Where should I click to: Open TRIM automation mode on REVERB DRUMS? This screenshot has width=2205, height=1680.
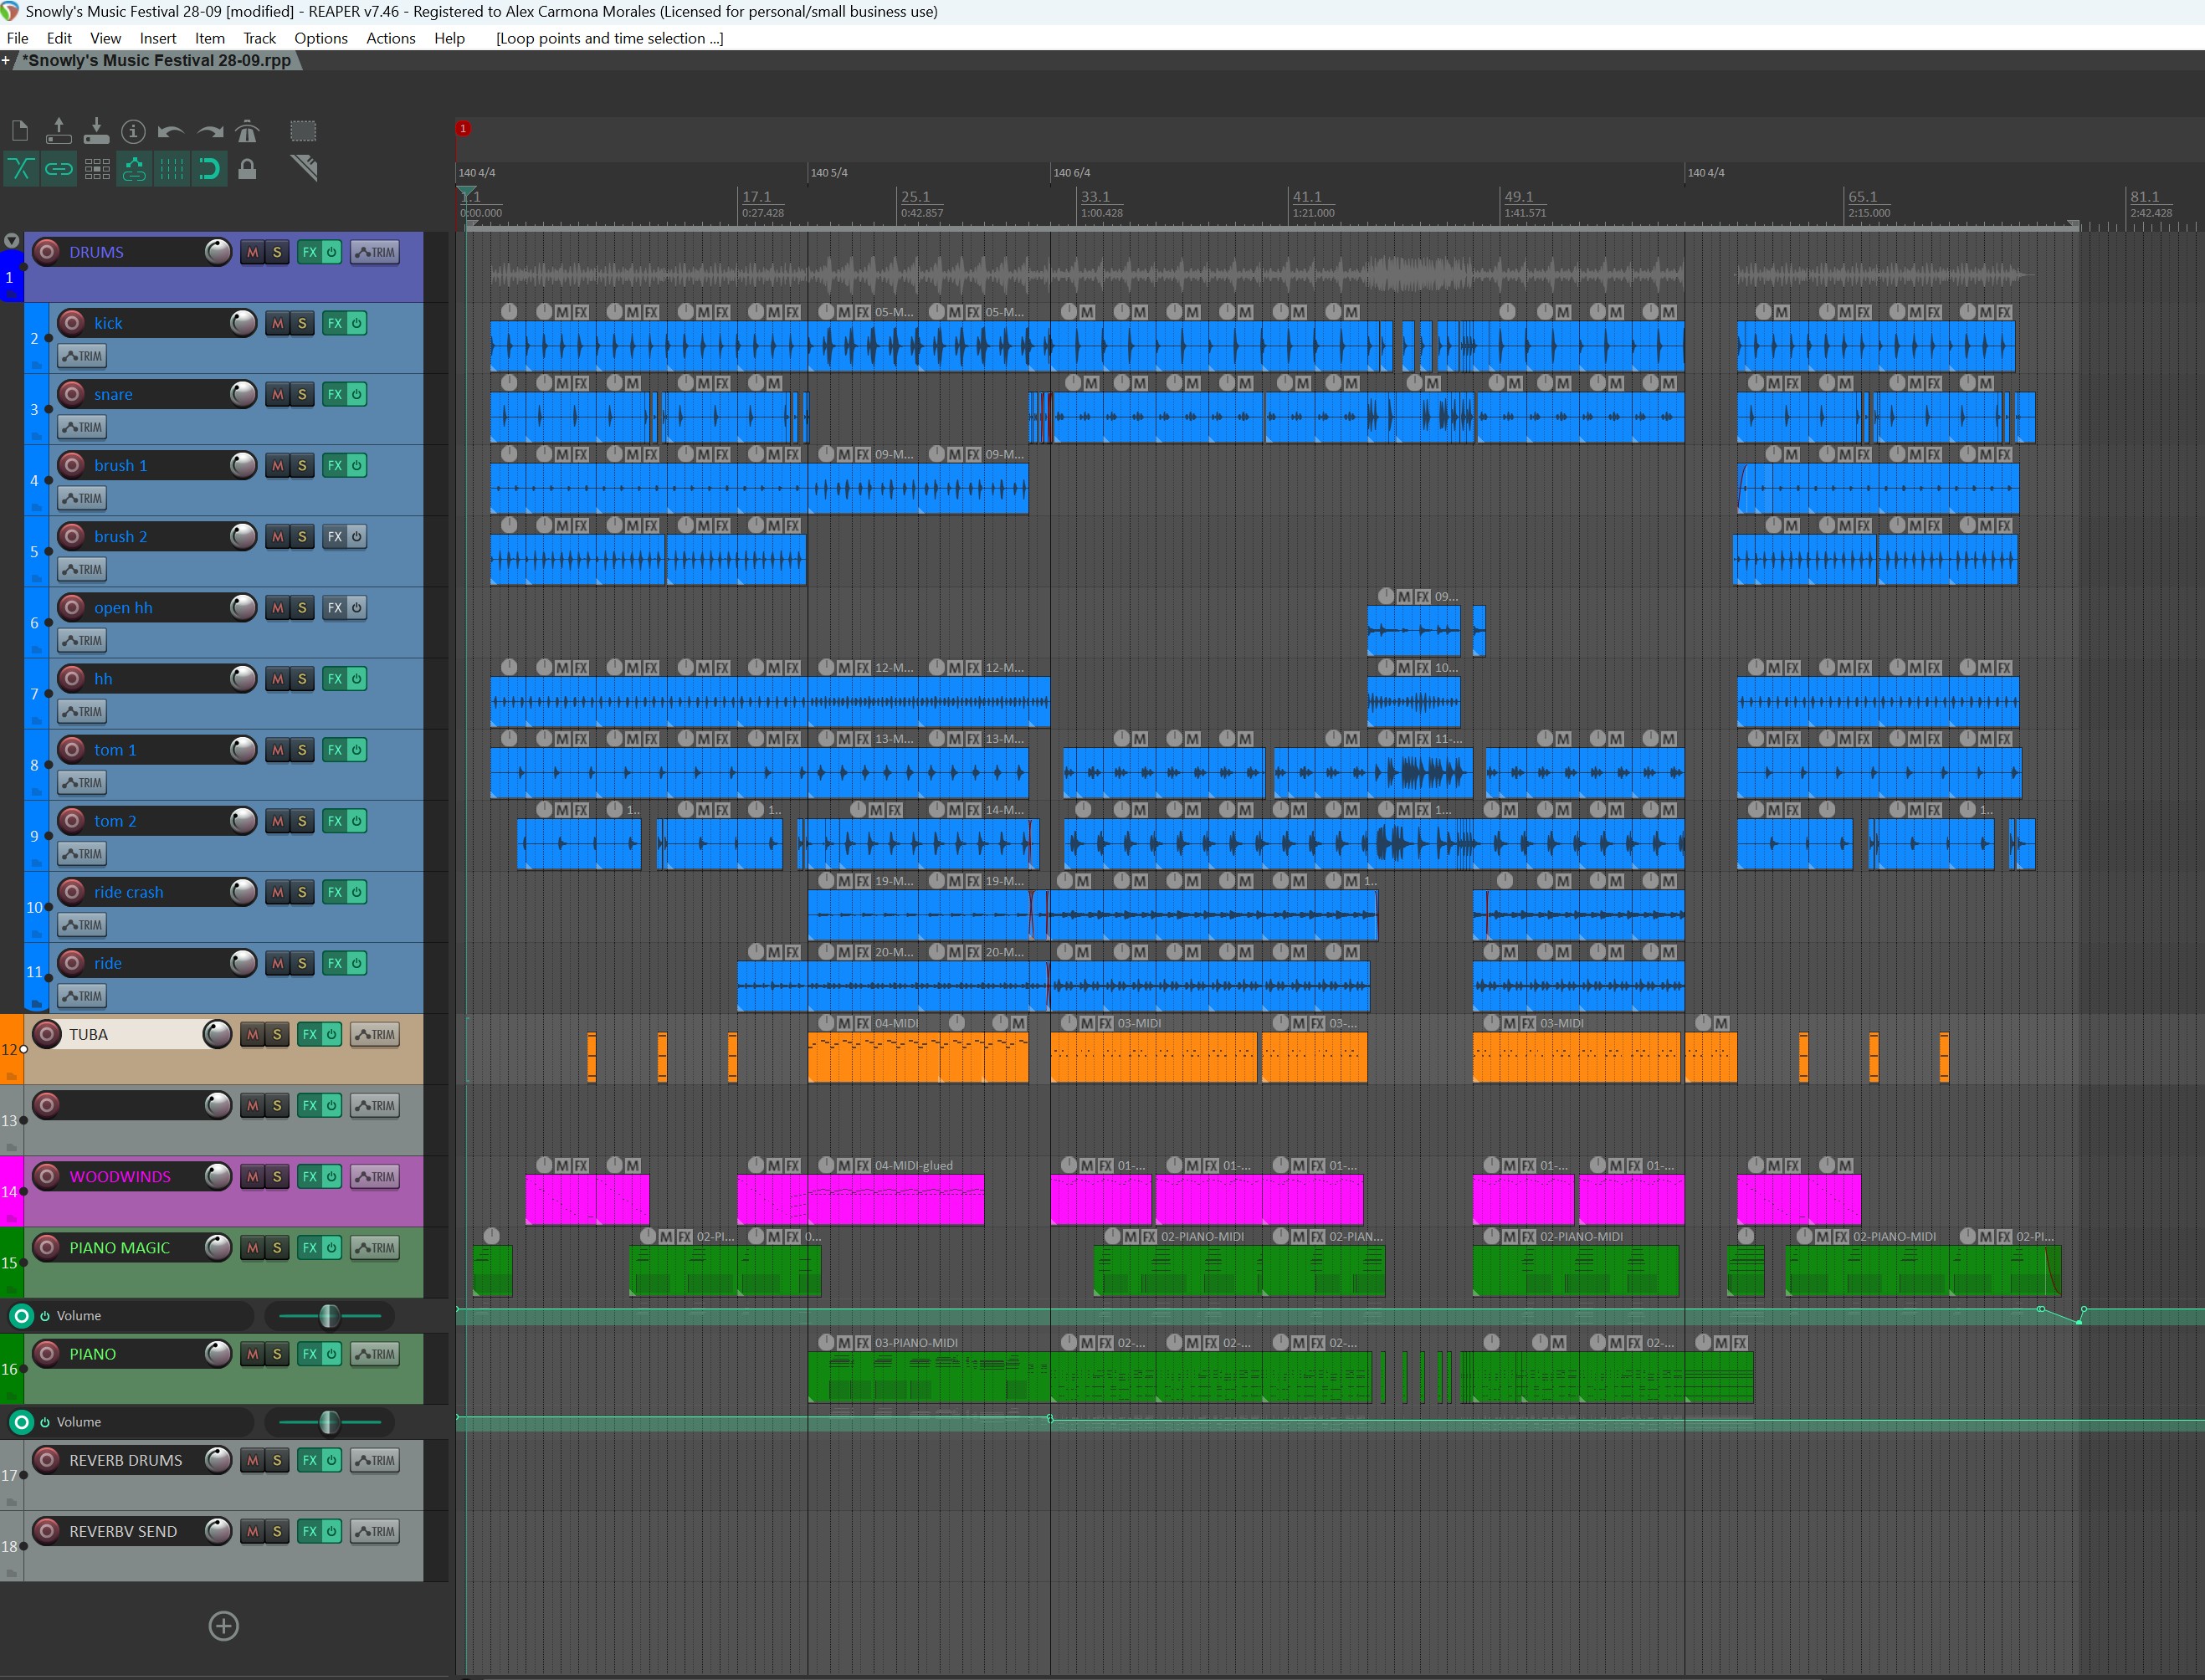tap(375, 1460)
